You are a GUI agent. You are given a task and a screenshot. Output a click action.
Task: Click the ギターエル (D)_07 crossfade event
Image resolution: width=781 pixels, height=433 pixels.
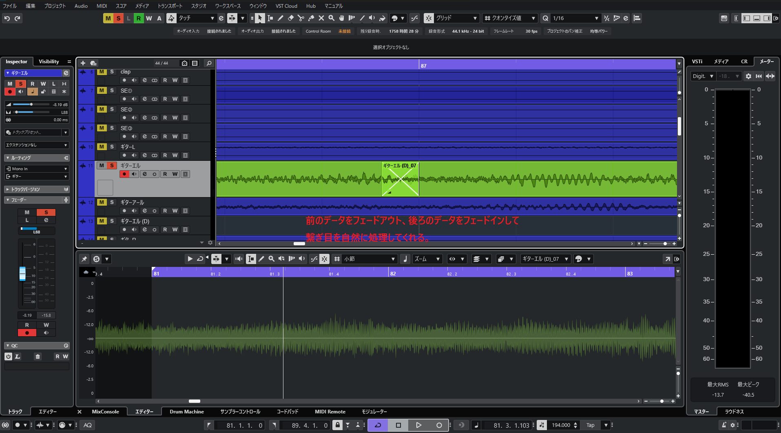(x=400, y=179)
